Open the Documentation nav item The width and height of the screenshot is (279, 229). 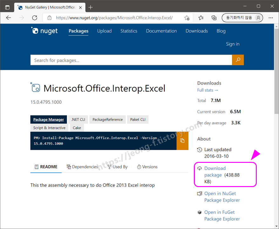161,31
